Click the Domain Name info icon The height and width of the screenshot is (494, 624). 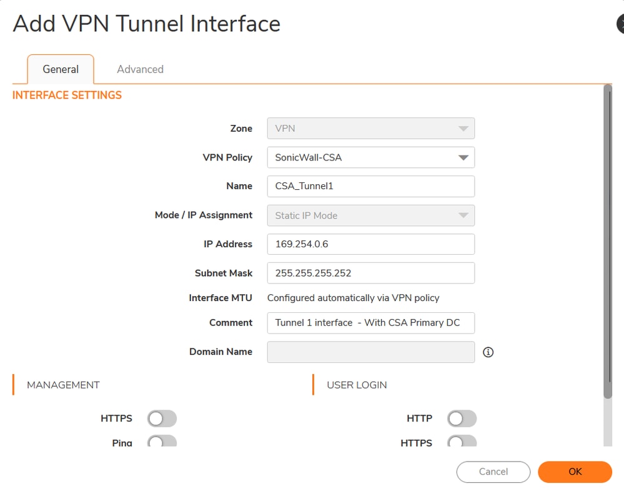488,352
